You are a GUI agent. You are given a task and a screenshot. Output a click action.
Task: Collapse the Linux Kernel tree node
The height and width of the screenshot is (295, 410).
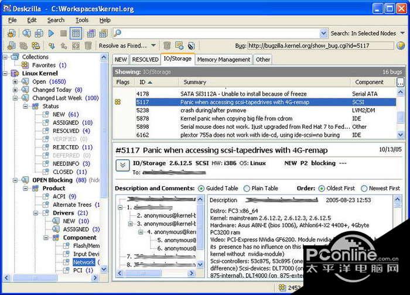pos(5,73)
